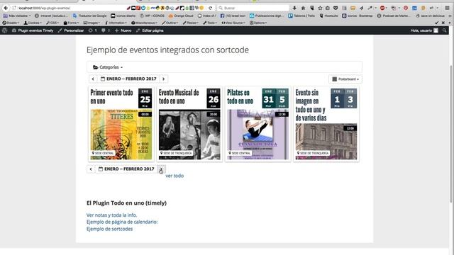Open the Más visitados bookmarks folder
This screenshot has height=255, width=454.
[17, 16]
